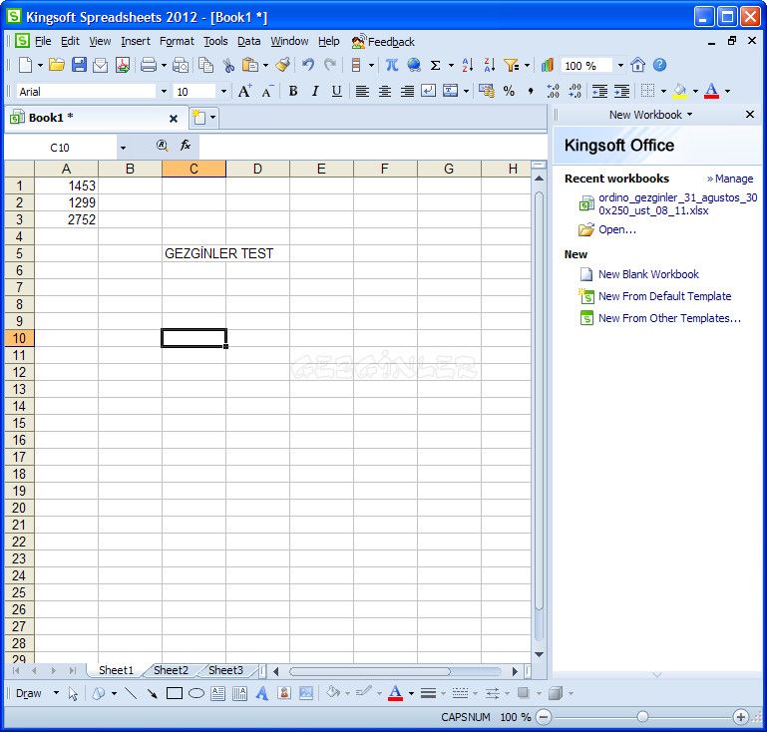Image resolution: width=767 pixels, height=732 pixels.
Task: Open the Data menu
Action: 249,41
